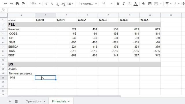Viewport: 185px width, 104px height.
Task: Toggle bold formatting
Action: click(118, 4)
